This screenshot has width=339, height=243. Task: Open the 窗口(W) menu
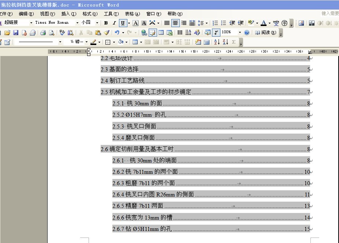point(154,14)
